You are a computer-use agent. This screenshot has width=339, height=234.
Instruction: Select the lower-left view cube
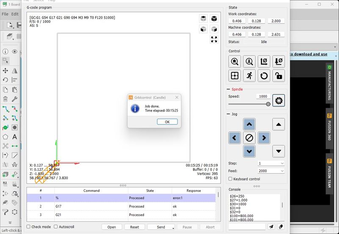pos(203,29)
